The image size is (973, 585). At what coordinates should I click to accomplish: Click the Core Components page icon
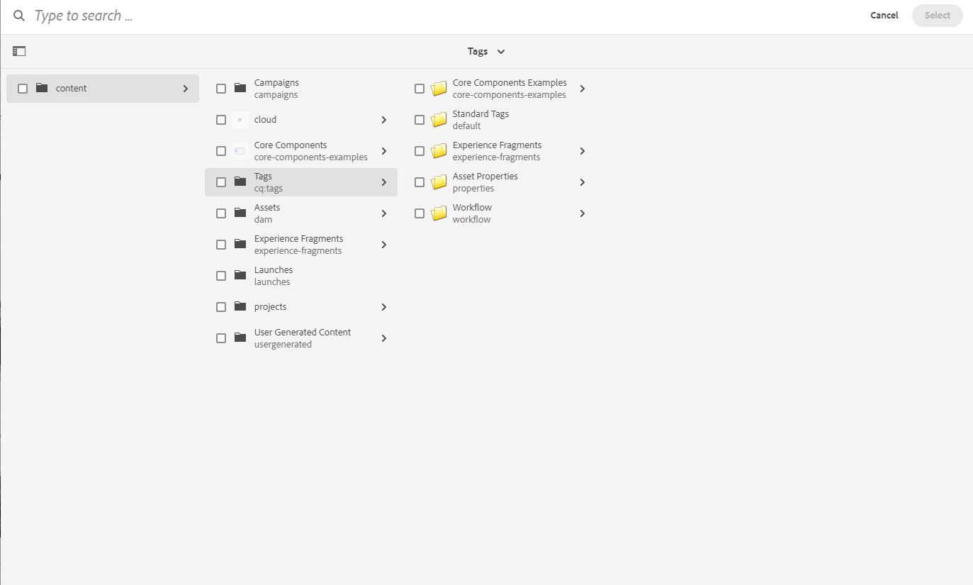[x=240, y=151]
